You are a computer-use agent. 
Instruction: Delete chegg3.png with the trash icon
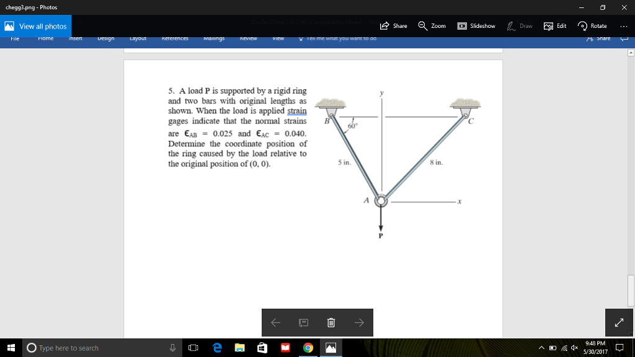tap(331, 322)
